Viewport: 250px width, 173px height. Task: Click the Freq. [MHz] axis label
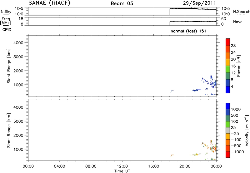coord(6,21)
